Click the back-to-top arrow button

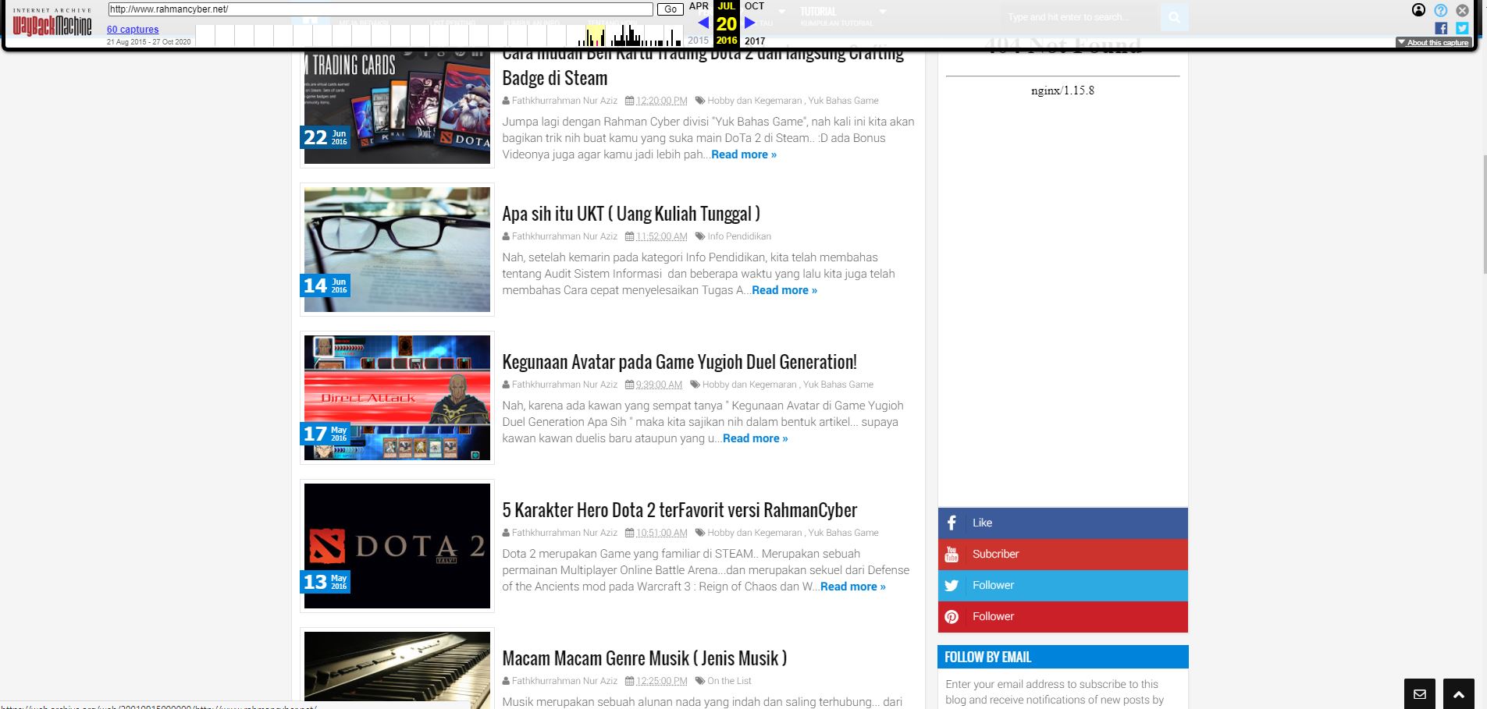coord(1458,694)
